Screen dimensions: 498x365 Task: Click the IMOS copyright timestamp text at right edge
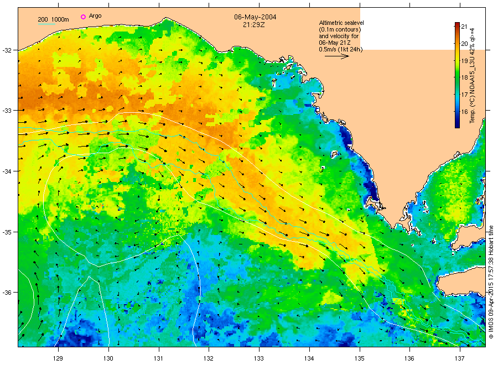click(x=491, y=282)
